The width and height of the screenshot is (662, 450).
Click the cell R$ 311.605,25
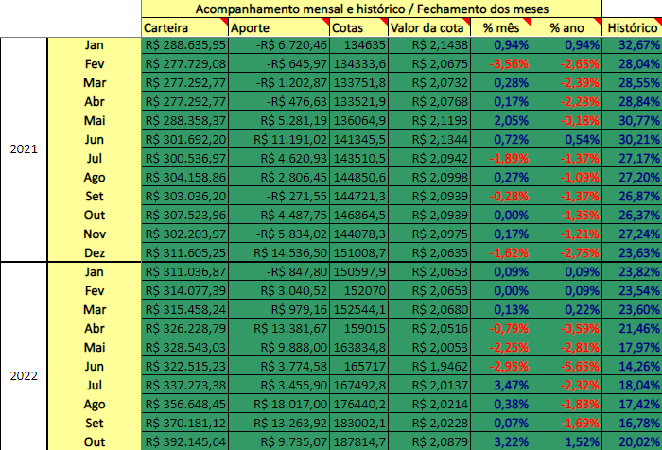coord(185,252)
